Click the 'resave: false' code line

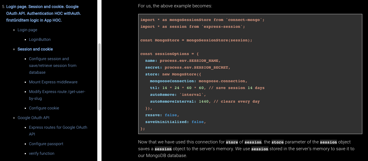(162, 115)
